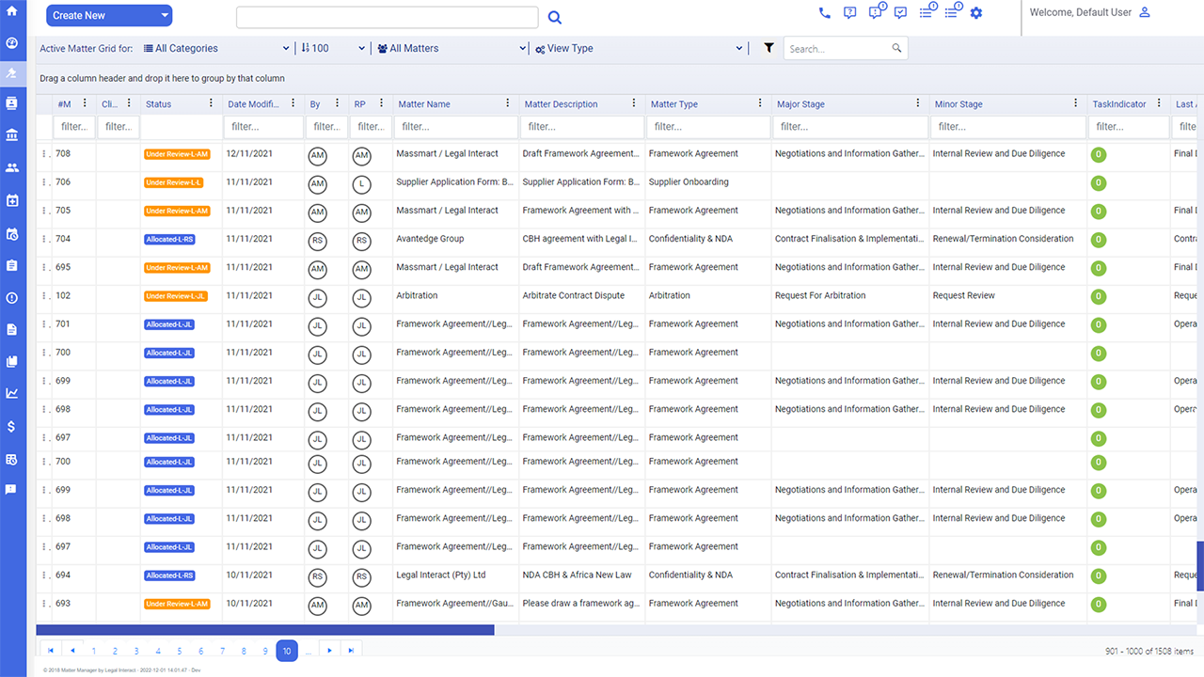Go to page 9 in pager
This screenshot has height=677, width=1204.
[265, 651]
